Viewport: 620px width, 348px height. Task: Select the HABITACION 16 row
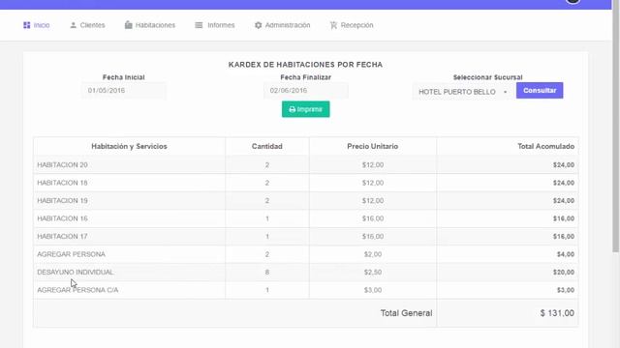tap(306, 218)
